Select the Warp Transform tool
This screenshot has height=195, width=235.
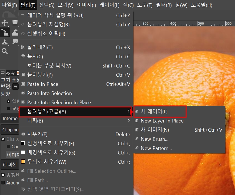click(15, 32)
